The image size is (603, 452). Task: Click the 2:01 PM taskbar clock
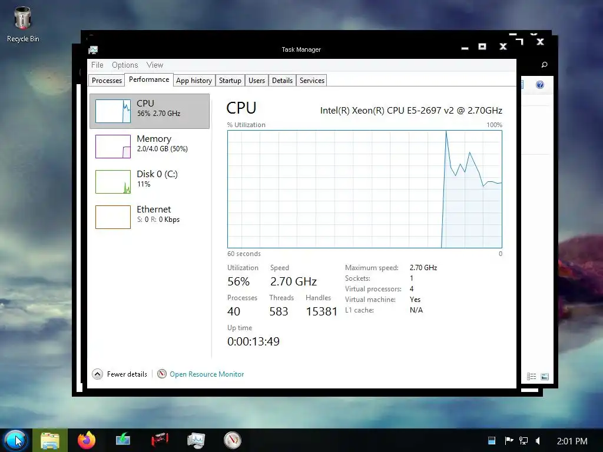click(x=572, y=441)
